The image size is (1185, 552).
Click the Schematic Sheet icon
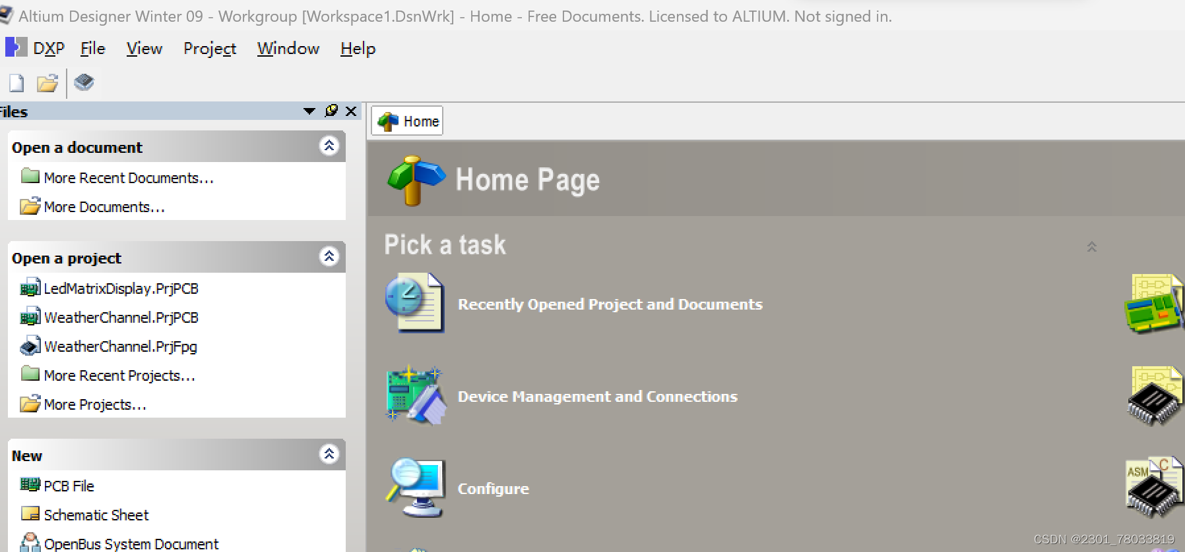coord(30,514)
